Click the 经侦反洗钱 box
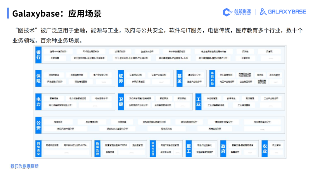This screenshot has width=316, height=169. [x=166, y=129]
